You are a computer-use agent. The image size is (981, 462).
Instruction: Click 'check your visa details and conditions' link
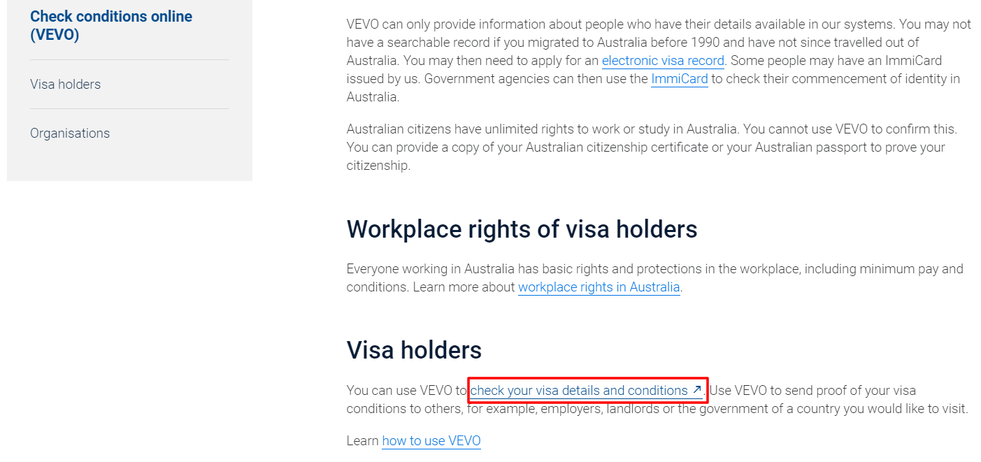tap(579, 391)
